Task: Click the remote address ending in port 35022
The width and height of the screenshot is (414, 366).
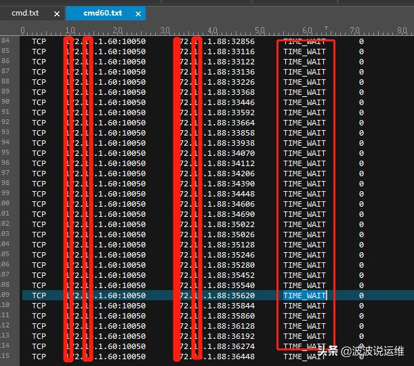Action: (217, 224)
